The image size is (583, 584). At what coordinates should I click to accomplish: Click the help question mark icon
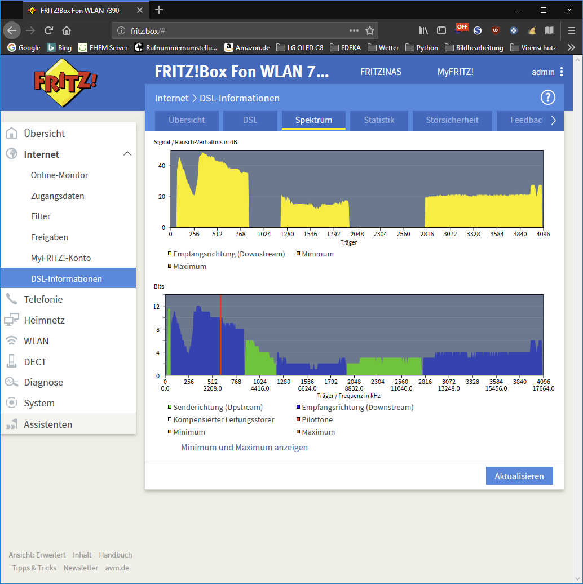548,98
